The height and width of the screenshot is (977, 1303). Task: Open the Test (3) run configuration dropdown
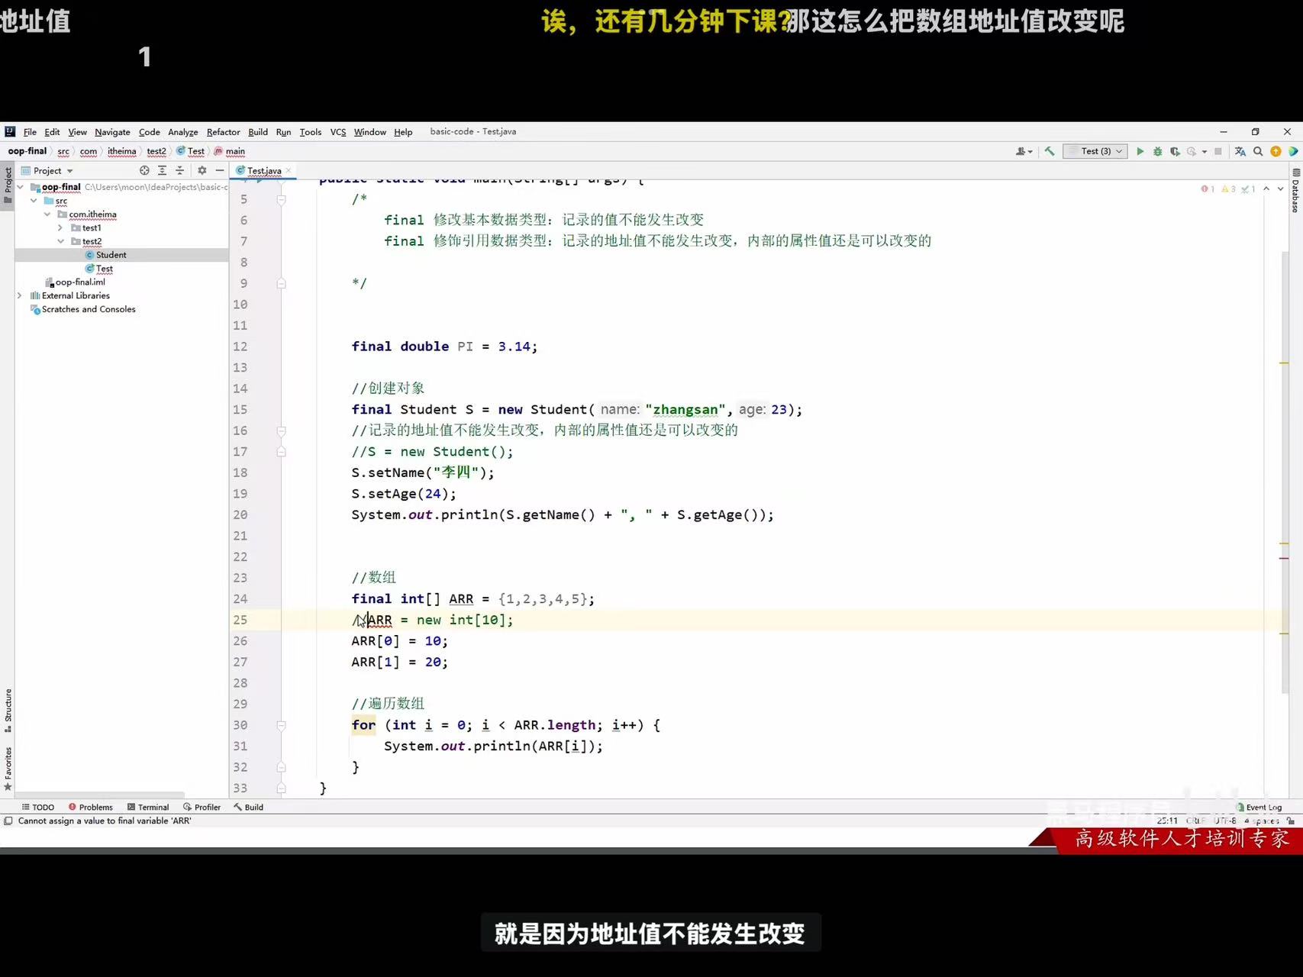(1095, 151)
